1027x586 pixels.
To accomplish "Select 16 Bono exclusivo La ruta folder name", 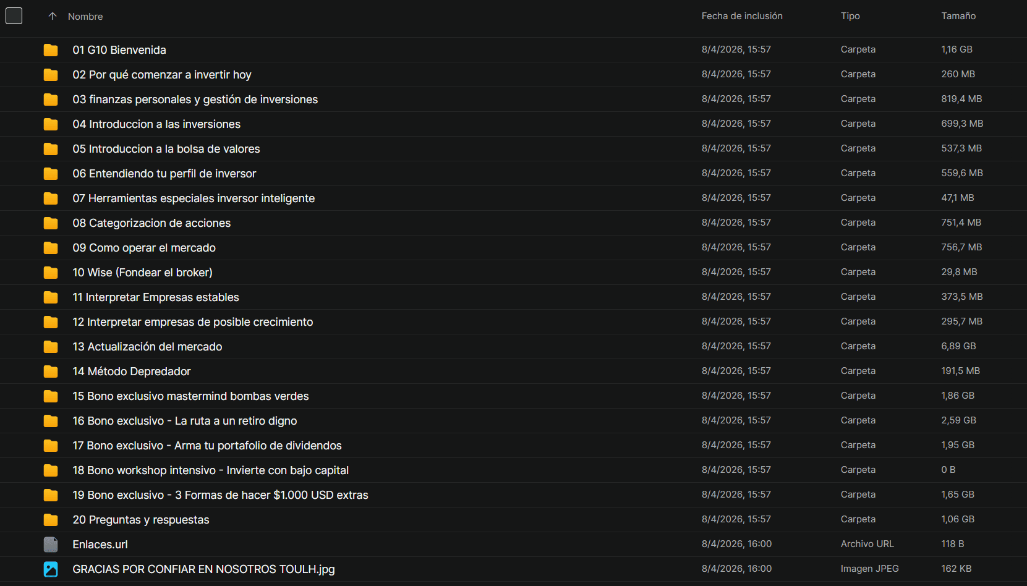I will pyautogui.click(x=184, y=421).
